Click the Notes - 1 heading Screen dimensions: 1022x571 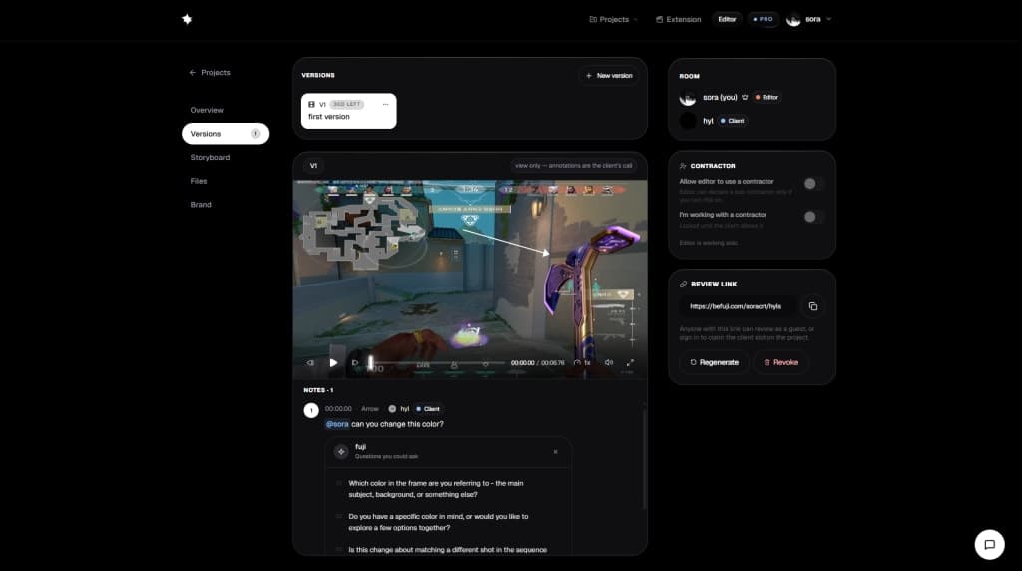click(318, 390)
